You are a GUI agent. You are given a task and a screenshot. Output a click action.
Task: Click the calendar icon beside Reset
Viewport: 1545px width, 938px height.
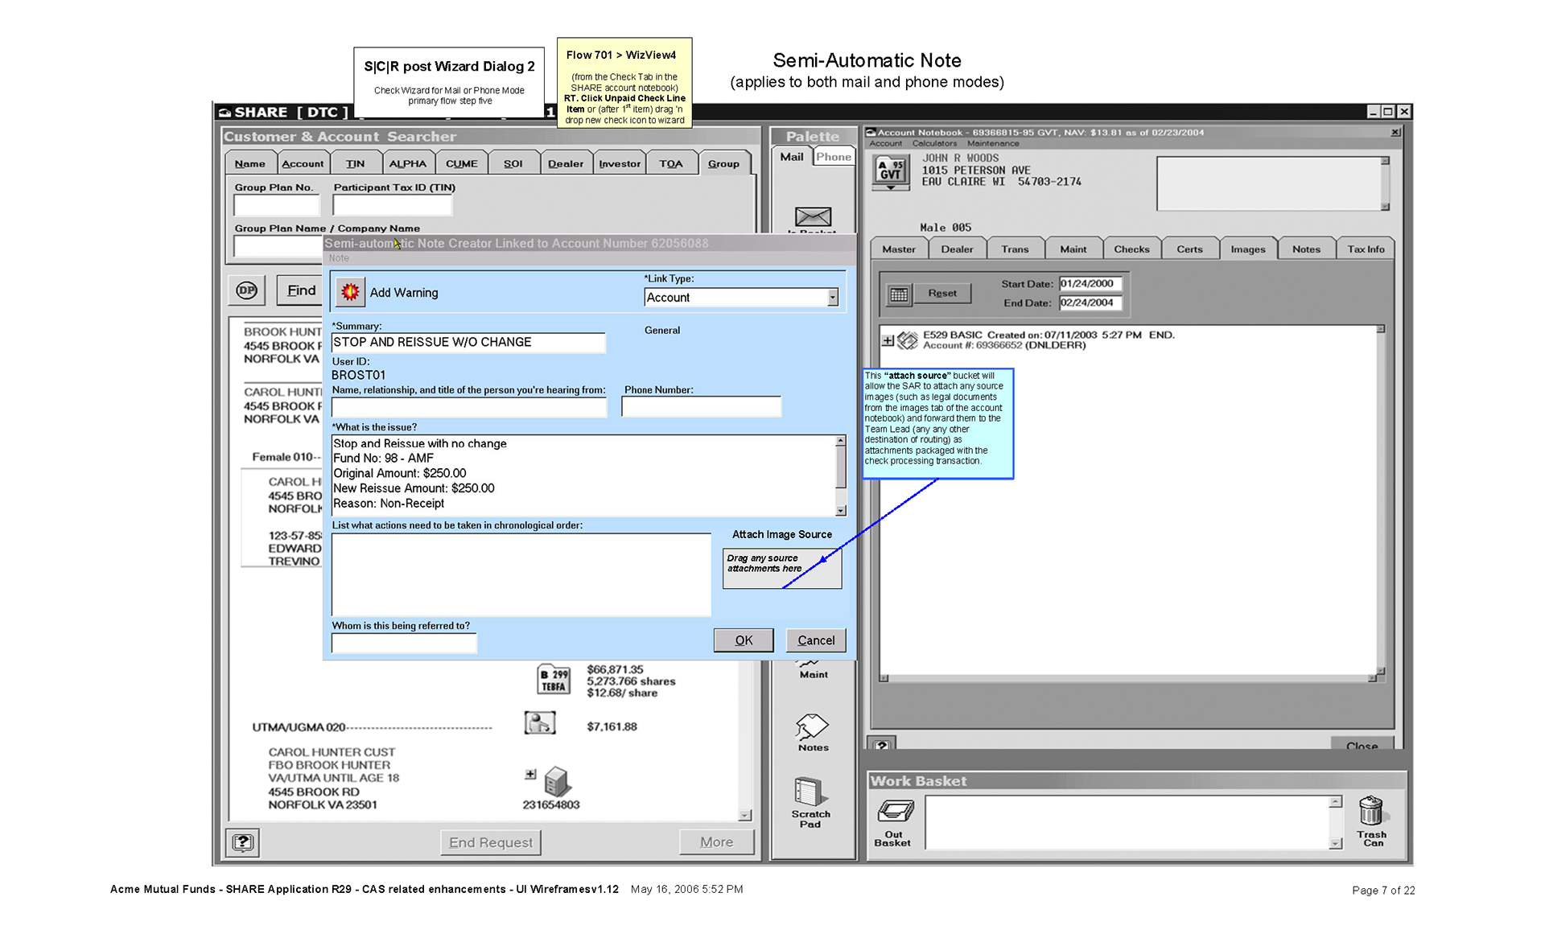(899, 294)
